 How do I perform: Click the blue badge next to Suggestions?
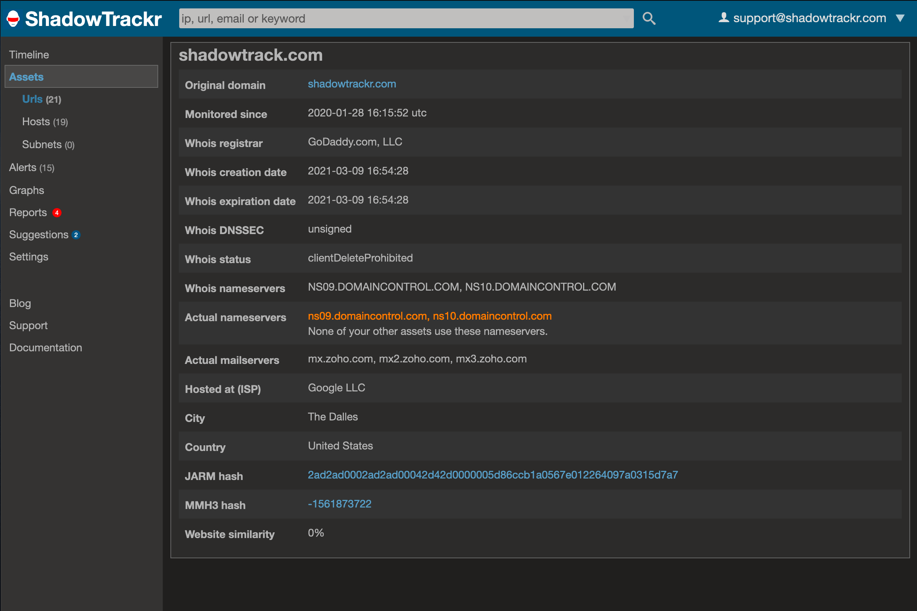[76, 235]
